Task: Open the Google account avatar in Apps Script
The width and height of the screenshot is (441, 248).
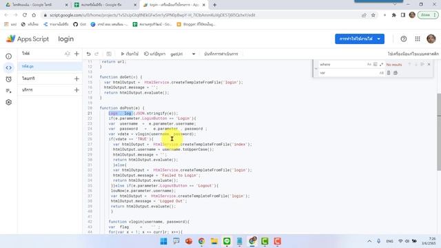Action: point(431,39)
